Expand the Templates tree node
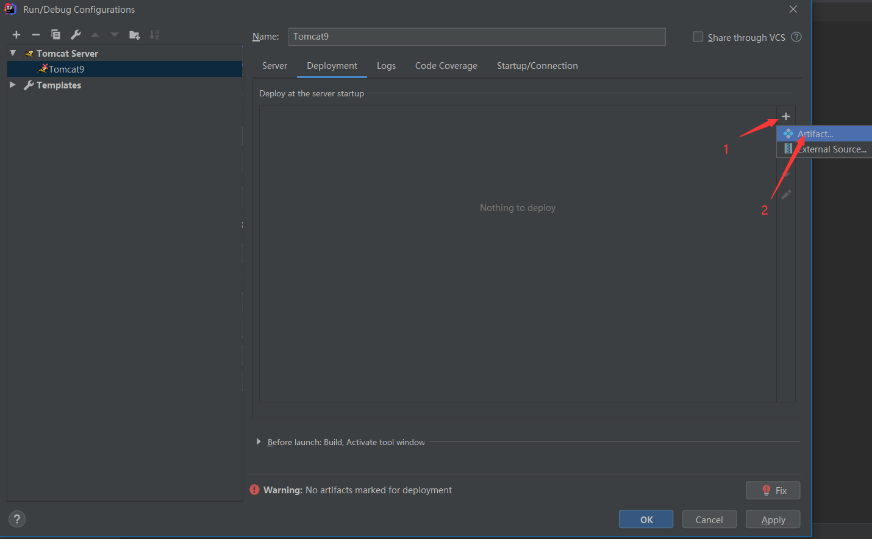Image resolution: width=872 pixels, height=539 pixels. pos(13,85)
